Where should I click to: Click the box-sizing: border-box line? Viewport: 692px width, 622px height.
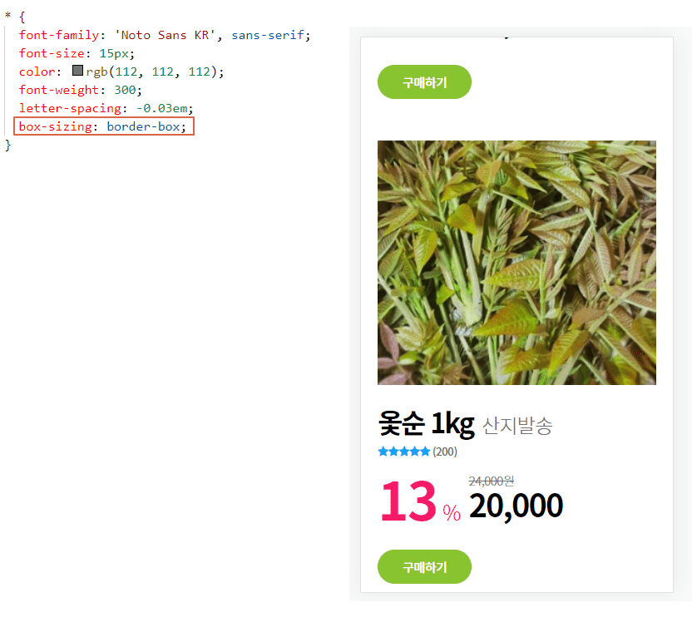(104, 126)
